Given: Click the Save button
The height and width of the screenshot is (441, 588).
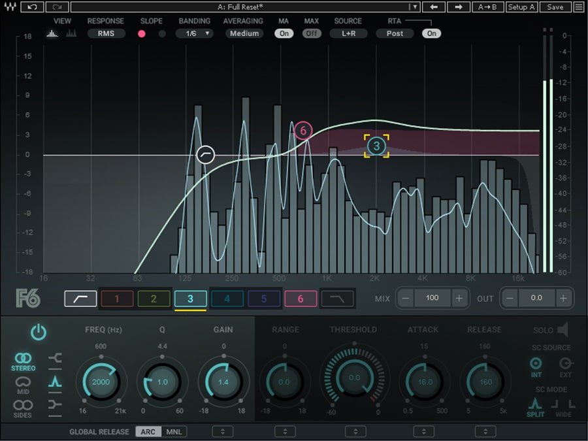Looking at the screenshot, I should tap(555, 7).
